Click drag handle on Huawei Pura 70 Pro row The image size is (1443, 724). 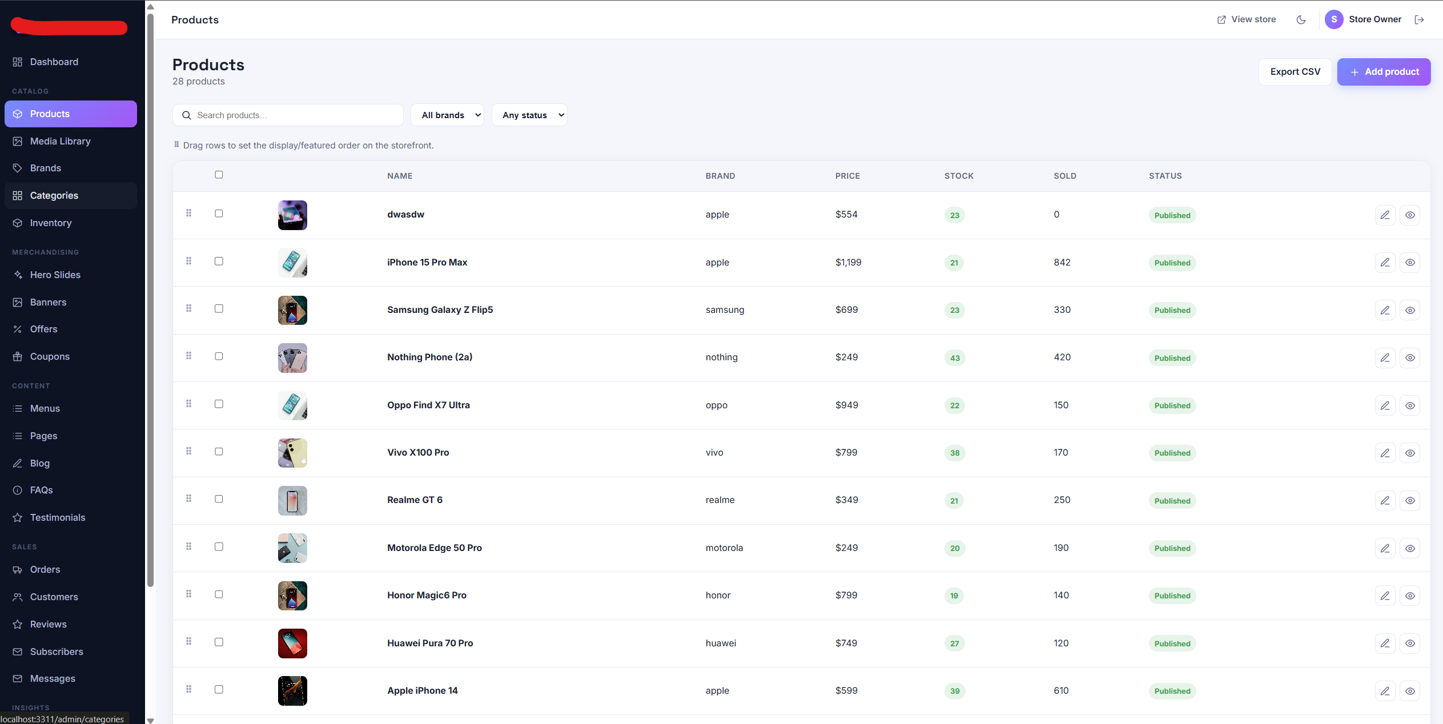[x=188, y=641]
